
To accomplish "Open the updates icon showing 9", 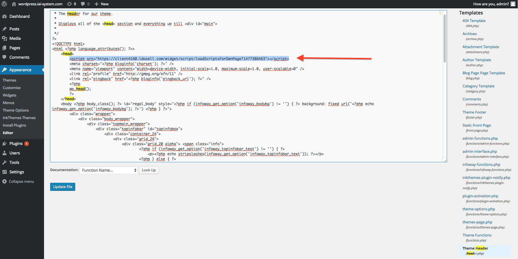I will point(69,4).
